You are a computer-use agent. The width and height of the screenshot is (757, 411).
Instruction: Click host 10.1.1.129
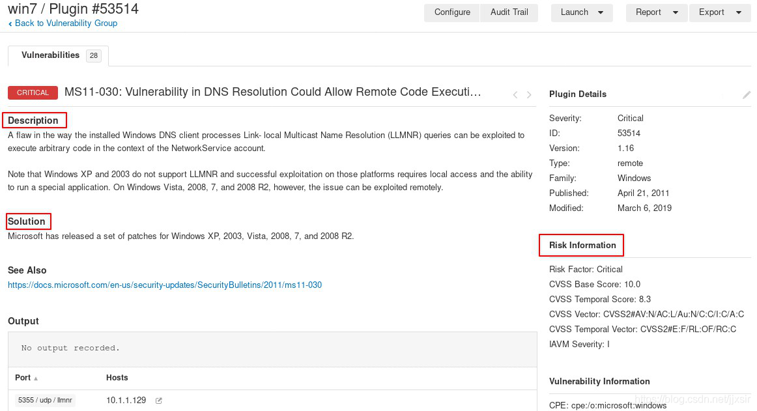click(x=126, y=401)
